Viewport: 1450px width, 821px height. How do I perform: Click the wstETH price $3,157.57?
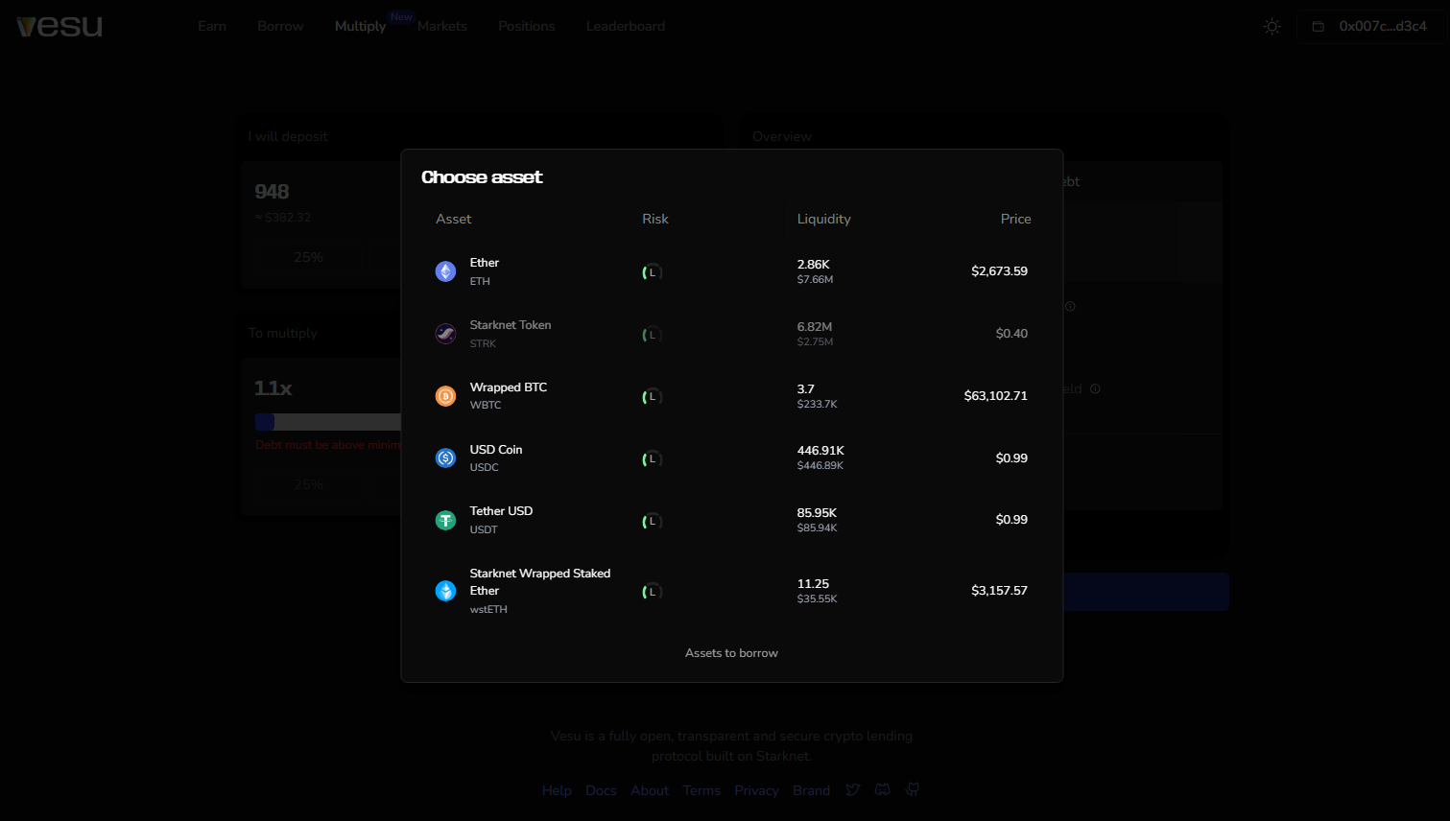[x=999, y=591]
